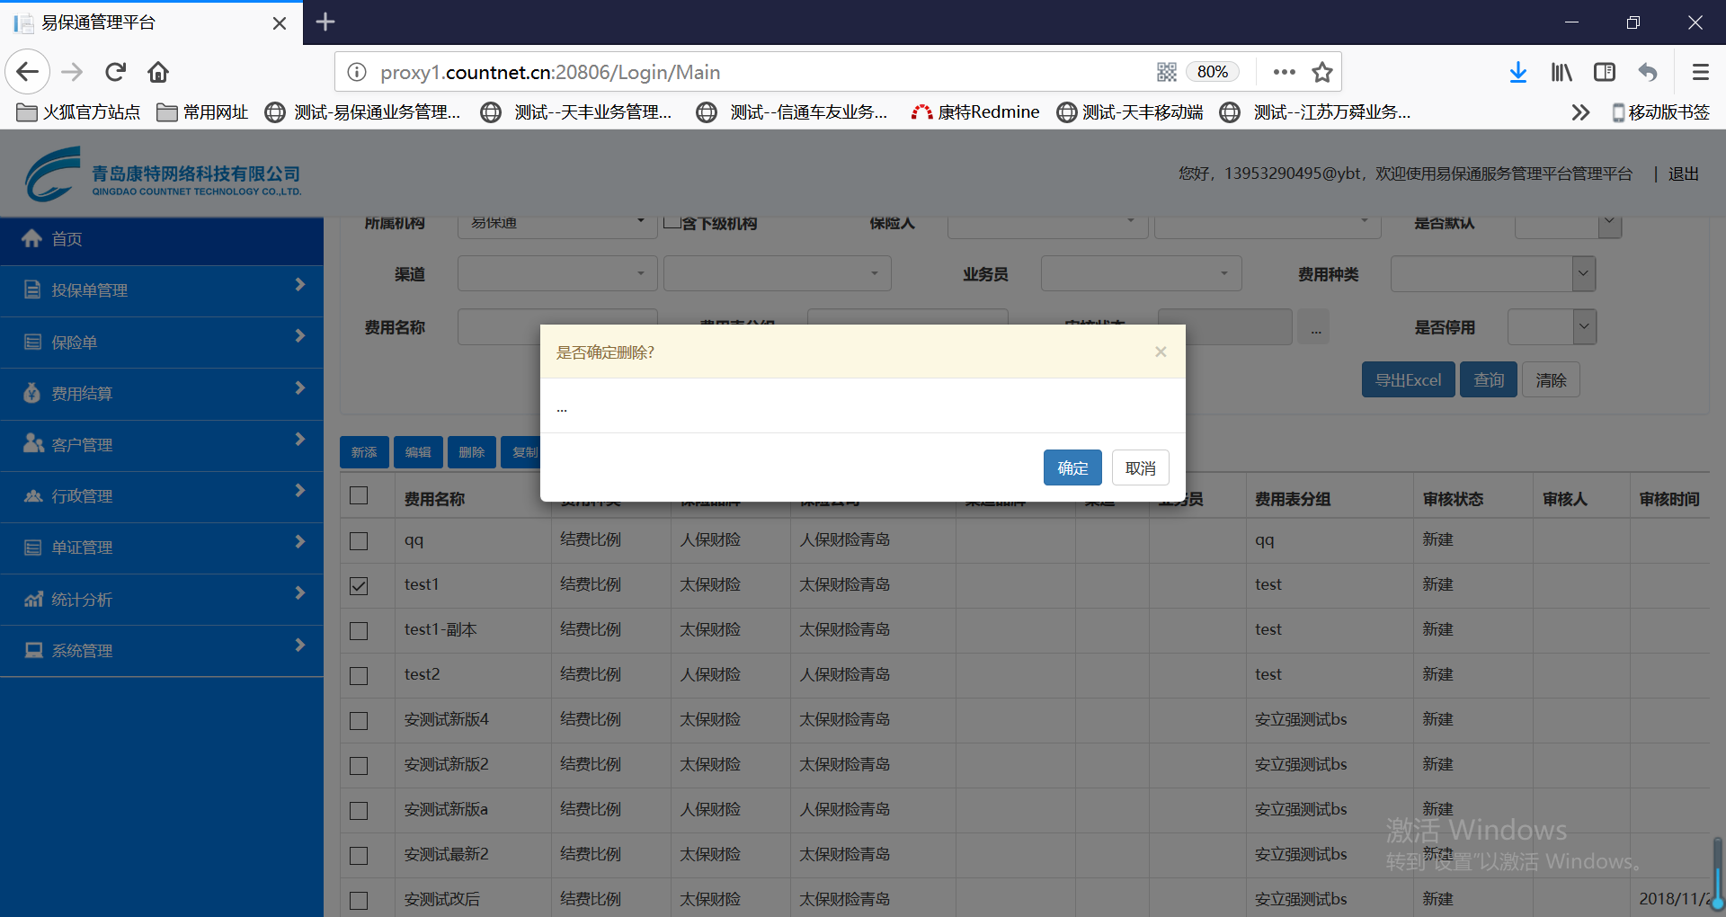Open the 是否停用 dropdown
1726x917 pixels.
[1584, 327]
